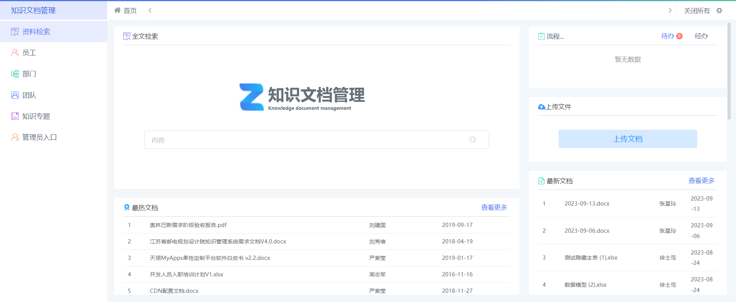Screen dimensions: 736x302
Task: Click the 员工 person icon in sidebar
Action: [15, 53]
